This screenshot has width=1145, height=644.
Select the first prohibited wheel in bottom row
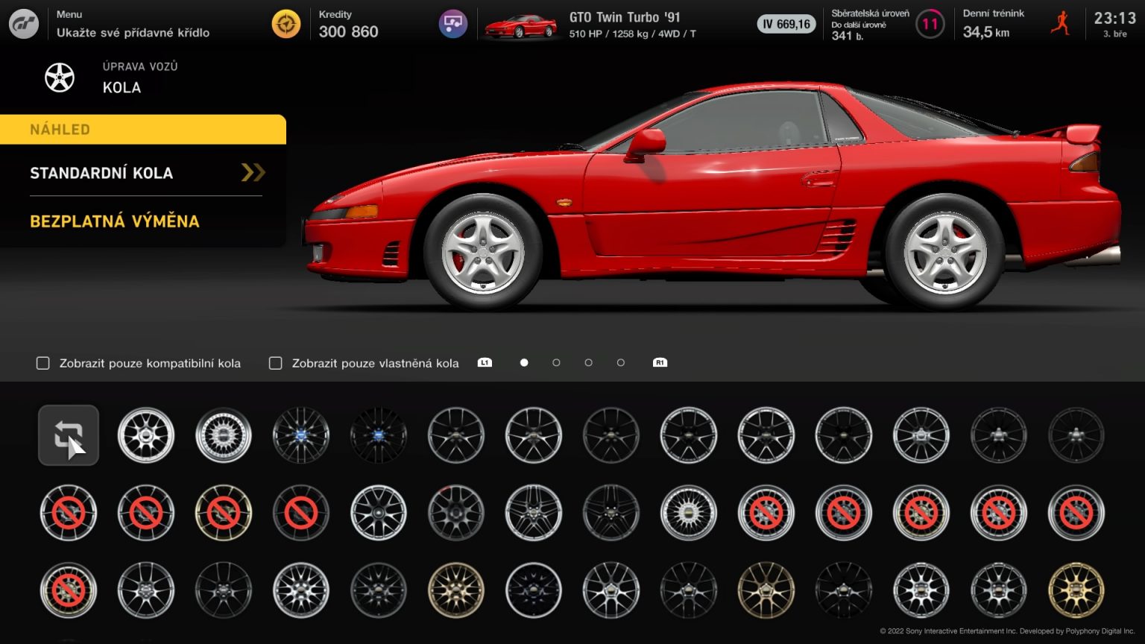tap(69, 590)
